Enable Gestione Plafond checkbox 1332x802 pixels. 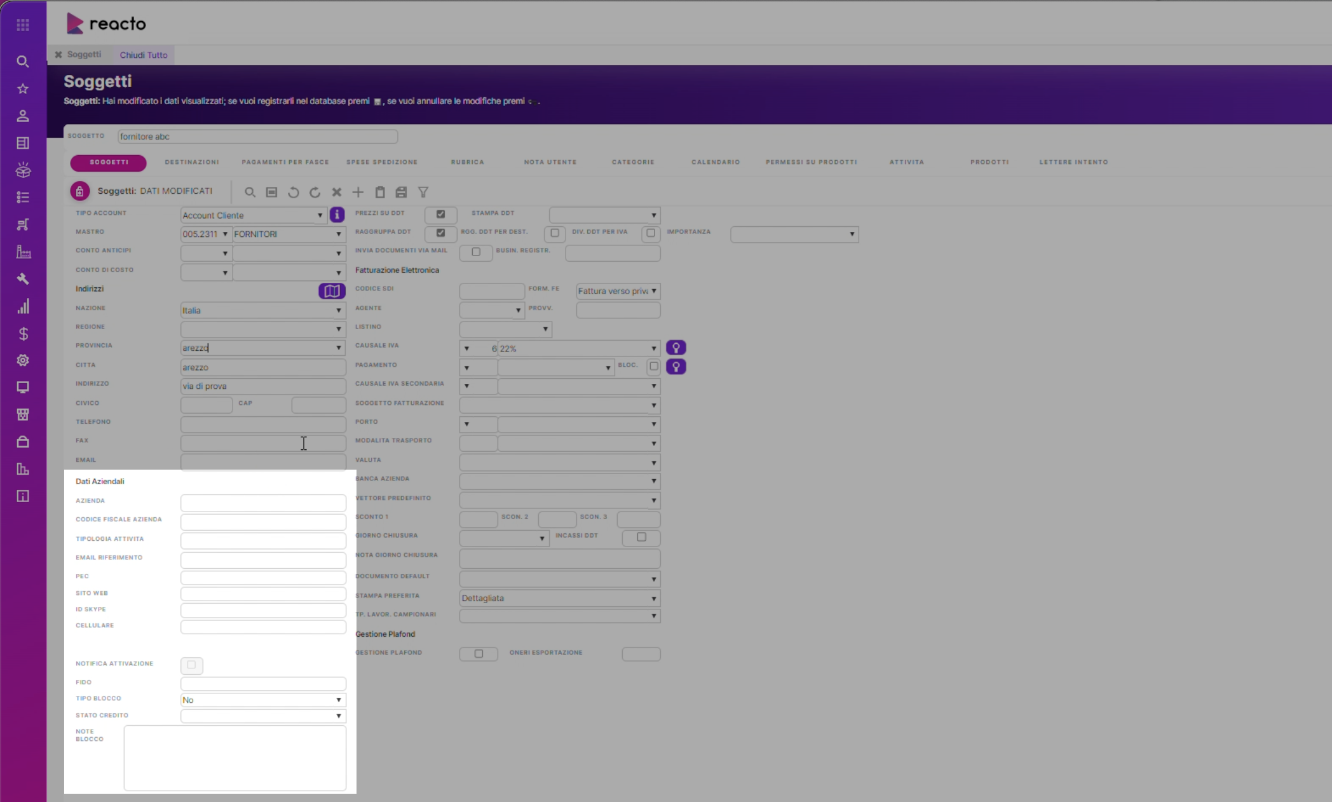tap(479, 653)
